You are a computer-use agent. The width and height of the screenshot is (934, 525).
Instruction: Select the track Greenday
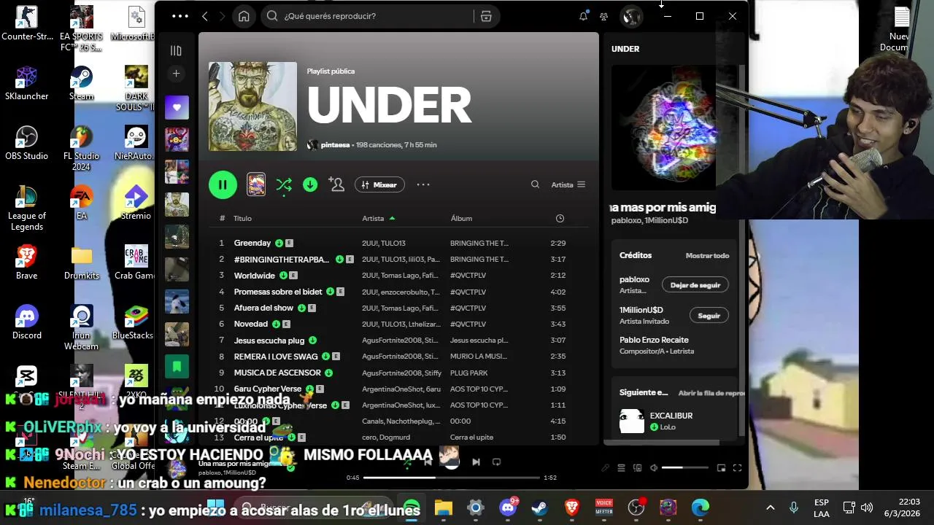click(x=252, y=243)
